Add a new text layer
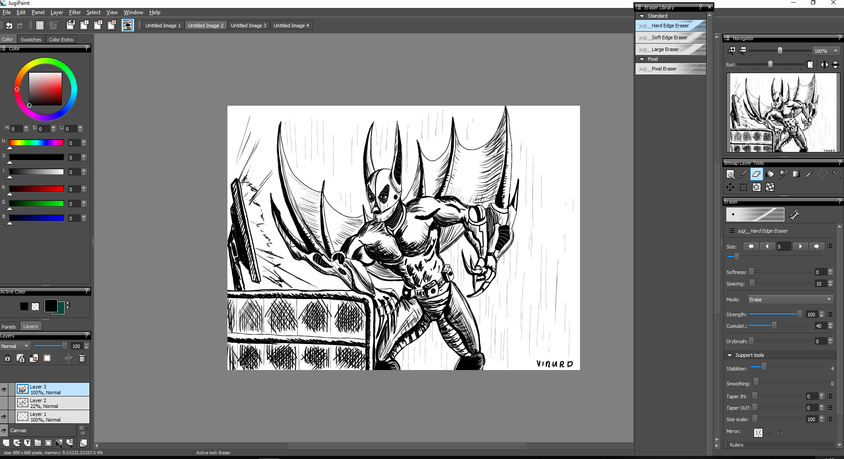Screen dimensions: 844x459 (27, 443)
